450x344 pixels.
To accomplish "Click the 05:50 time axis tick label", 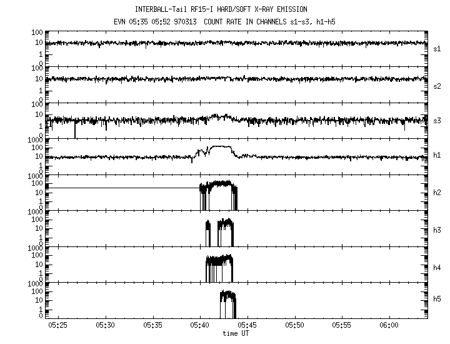I will pos(295,326).
